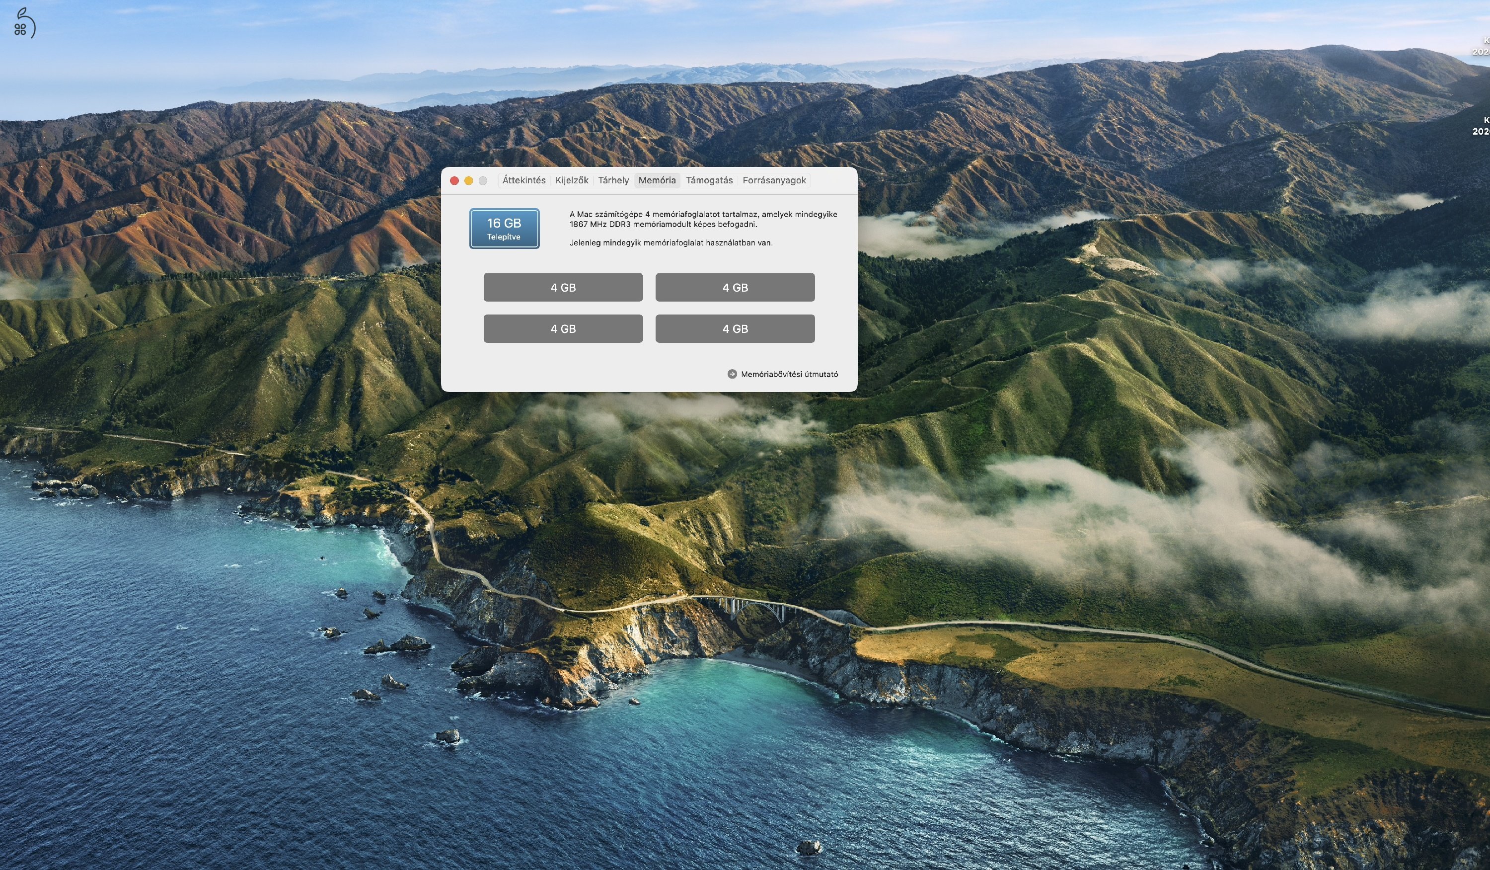Viewport: 1490px width, 870px height.
Task: Click the active Memória tab
Action: [x=656, y=180]
